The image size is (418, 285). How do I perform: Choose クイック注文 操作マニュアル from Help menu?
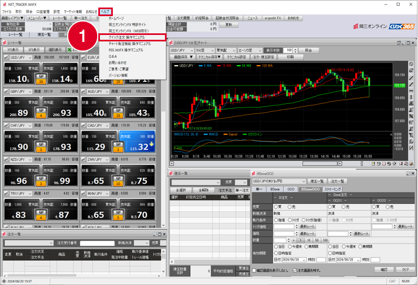point(133,37)
